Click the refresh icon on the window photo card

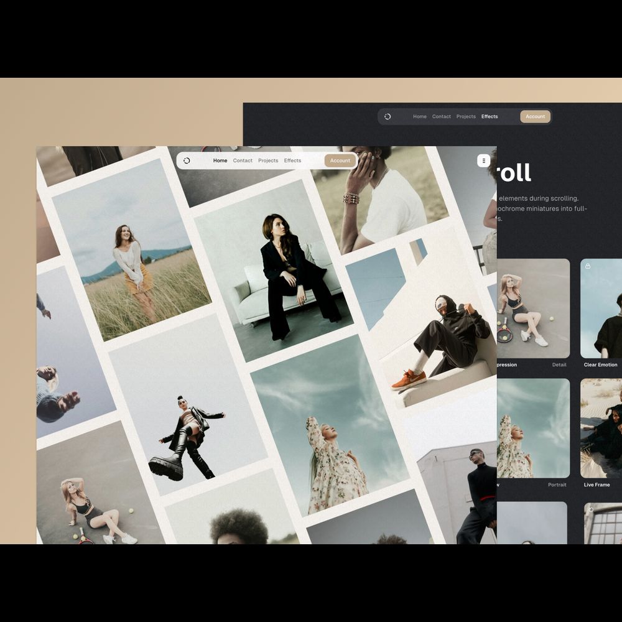pyautogui.click(x=591, y=509)
